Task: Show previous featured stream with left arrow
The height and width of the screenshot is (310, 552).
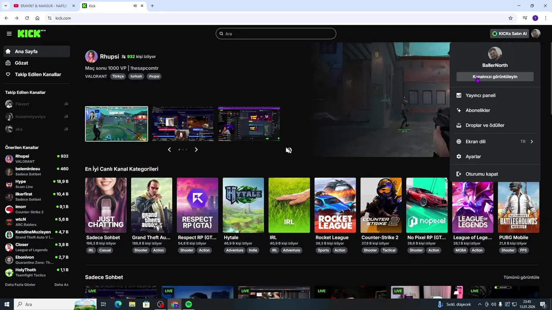Action: point(169,149)
